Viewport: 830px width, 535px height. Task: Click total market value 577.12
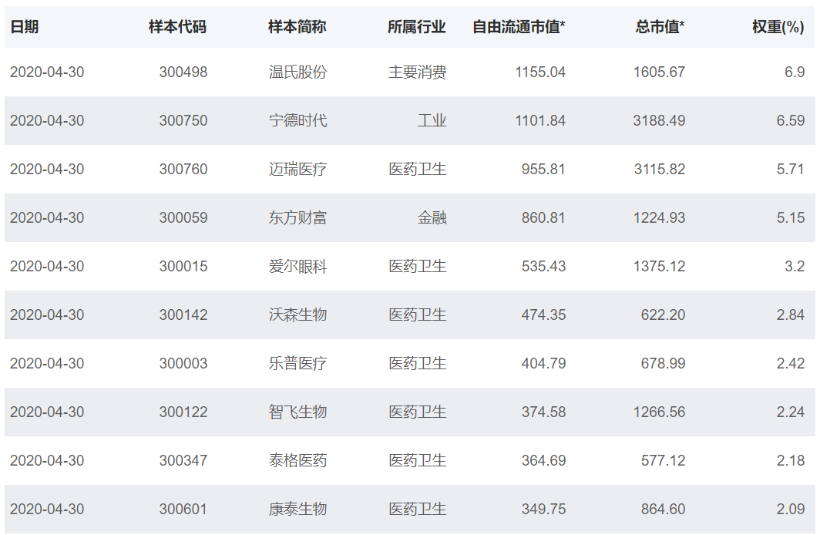[x=664, y=461]
